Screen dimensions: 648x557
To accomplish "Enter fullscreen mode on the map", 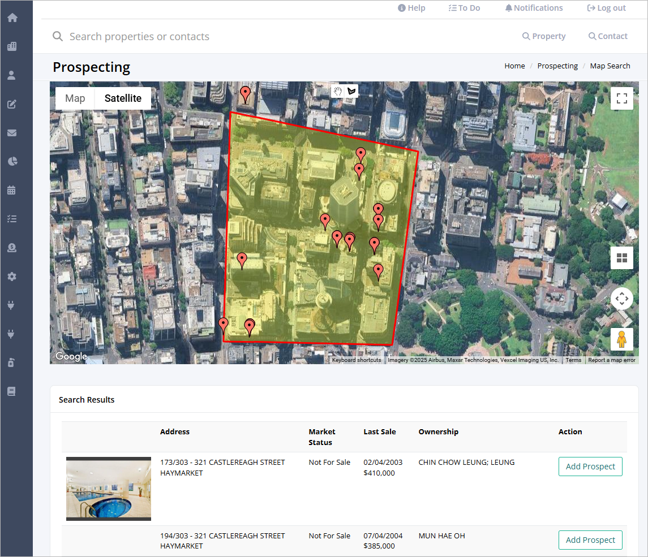I will pos(622,98).
